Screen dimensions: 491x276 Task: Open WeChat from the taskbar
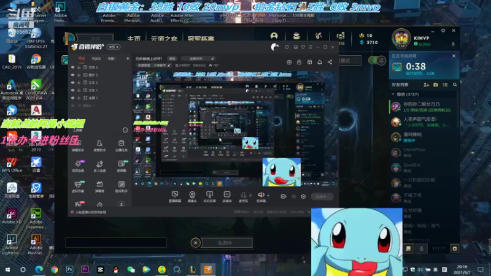(131, 269)
